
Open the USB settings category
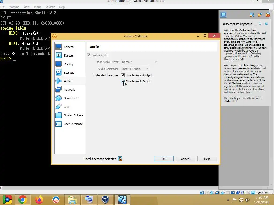tap(70, 107)
